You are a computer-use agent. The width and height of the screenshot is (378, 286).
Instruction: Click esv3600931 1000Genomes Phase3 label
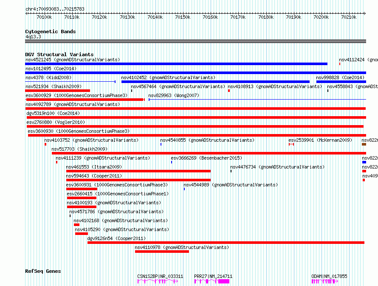click(x=117, y=185)
